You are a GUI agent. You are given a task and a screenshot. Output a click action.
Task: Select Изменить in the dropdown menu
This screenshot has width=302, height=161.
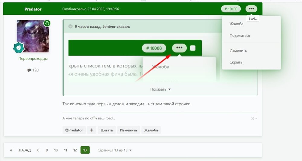pyautogui.click(x=238, y=51)
